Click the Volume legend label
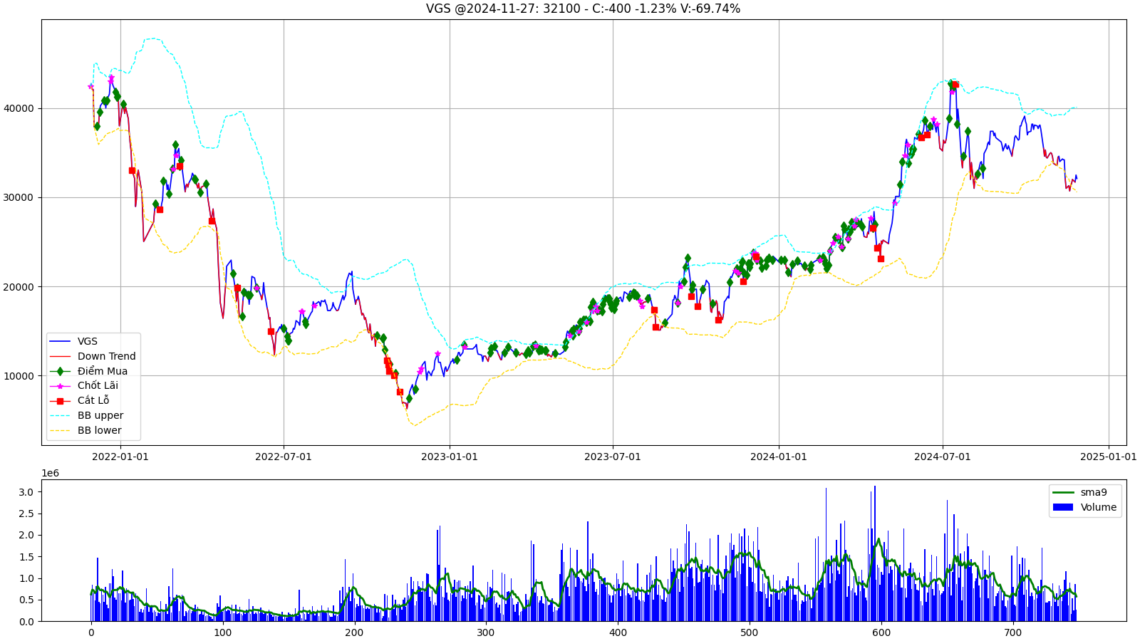The image size is (1140, 641). coord(1099,507)
